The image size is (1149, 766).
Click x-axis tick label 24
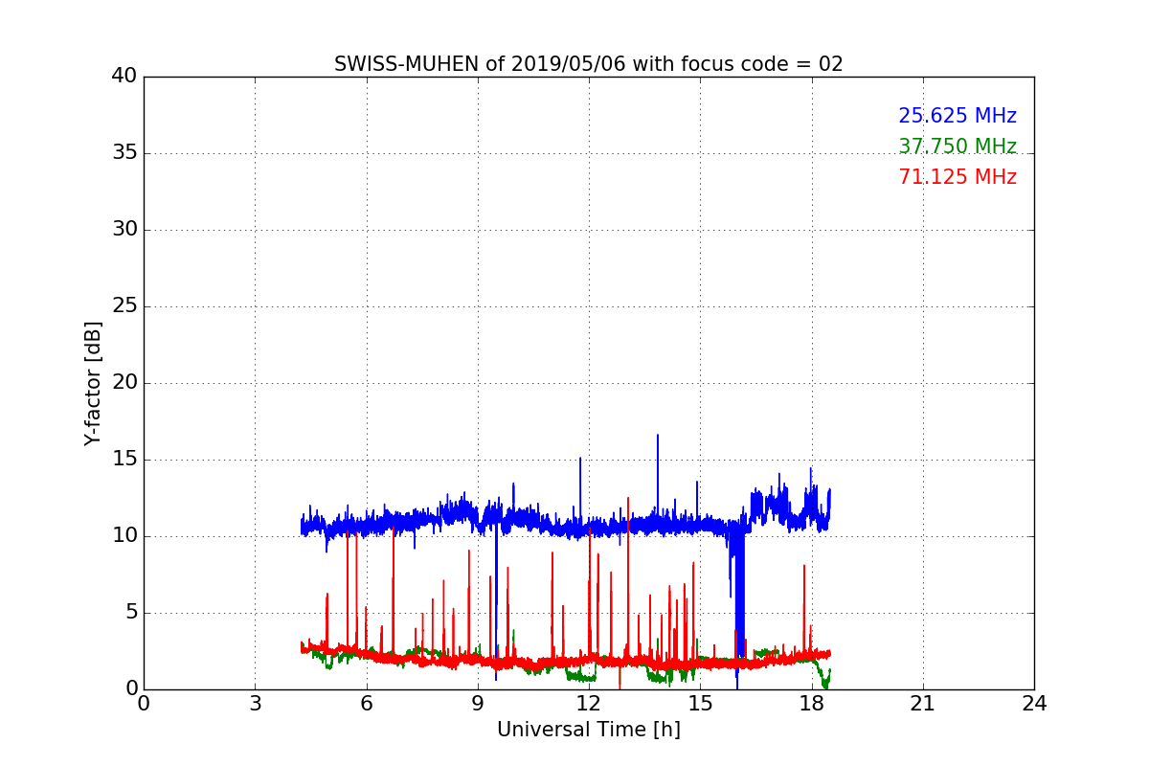(x=1034, y=704)
